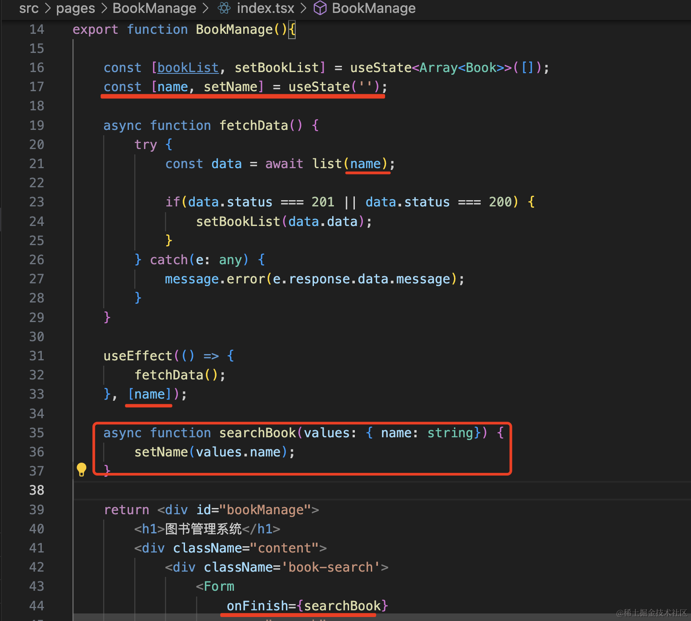Click {searchBook} in onFinish attribute
691x621 pixels.
click(x=342, y=606)
